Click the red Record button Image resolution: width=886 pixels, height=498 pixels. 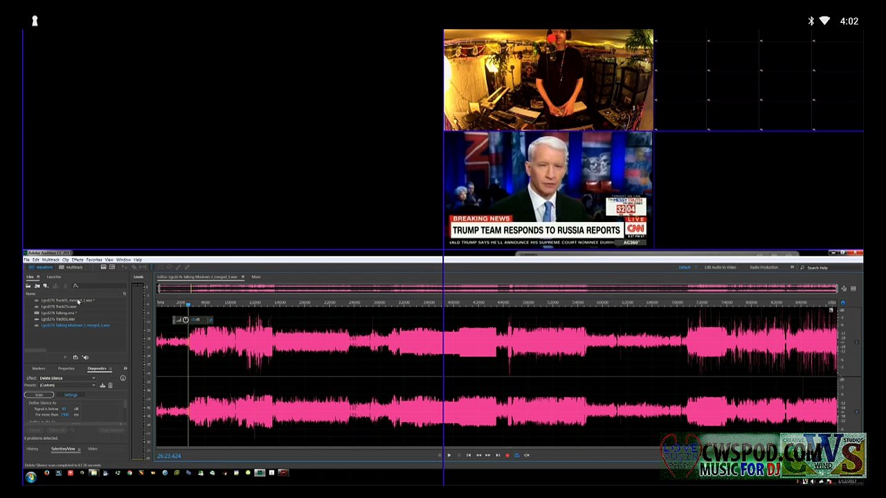point(507,455)
